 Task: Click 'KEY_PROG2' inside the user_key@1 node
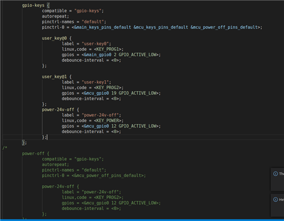(x=108, y=88)
